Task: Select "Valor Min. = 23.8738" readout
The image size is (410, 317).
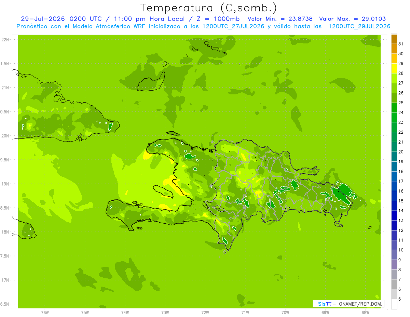Action: [280, 19]
